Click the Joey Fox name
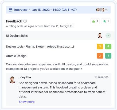This screenshot has width=117, height=110. click(x=25, y=77)
